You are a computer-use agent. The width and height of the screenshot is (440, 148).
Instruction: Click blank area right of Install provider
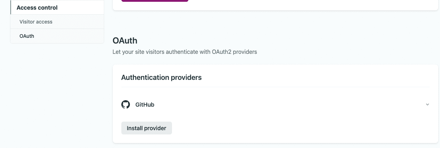285,128
